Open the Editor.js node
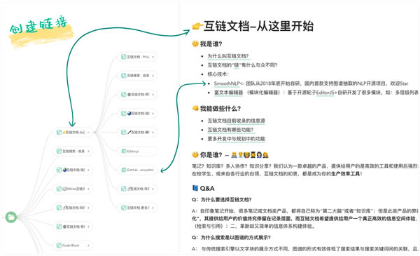 (x=137, y=151)
